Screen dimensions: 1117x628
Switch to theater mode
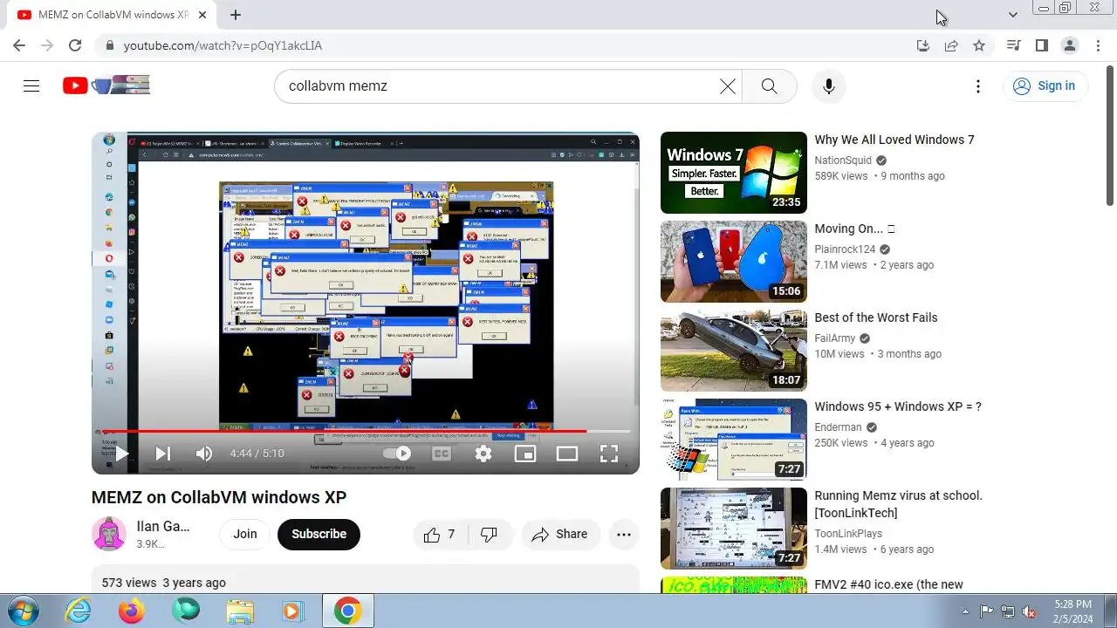567,454
